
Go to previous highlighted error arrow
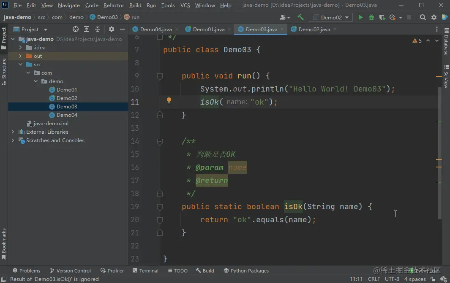point(428,40)
